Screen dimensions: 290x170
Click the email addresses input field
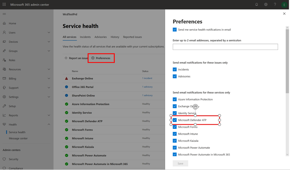tap(225, 47)
